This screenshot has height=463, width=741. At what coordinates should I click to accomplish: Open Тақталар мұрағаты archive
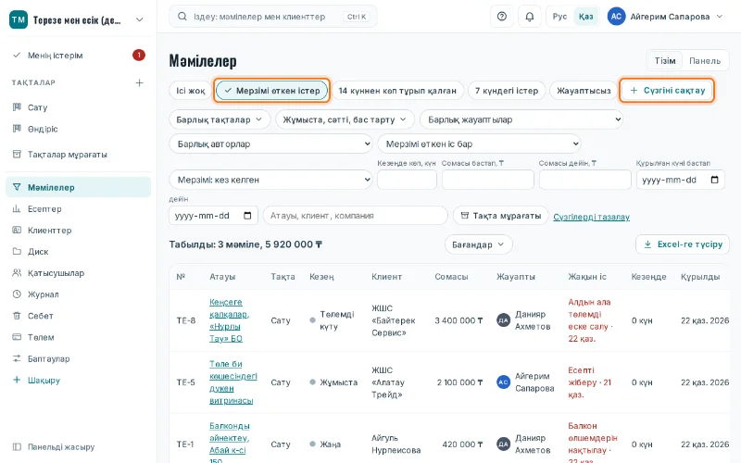click(x=67, y=154)
